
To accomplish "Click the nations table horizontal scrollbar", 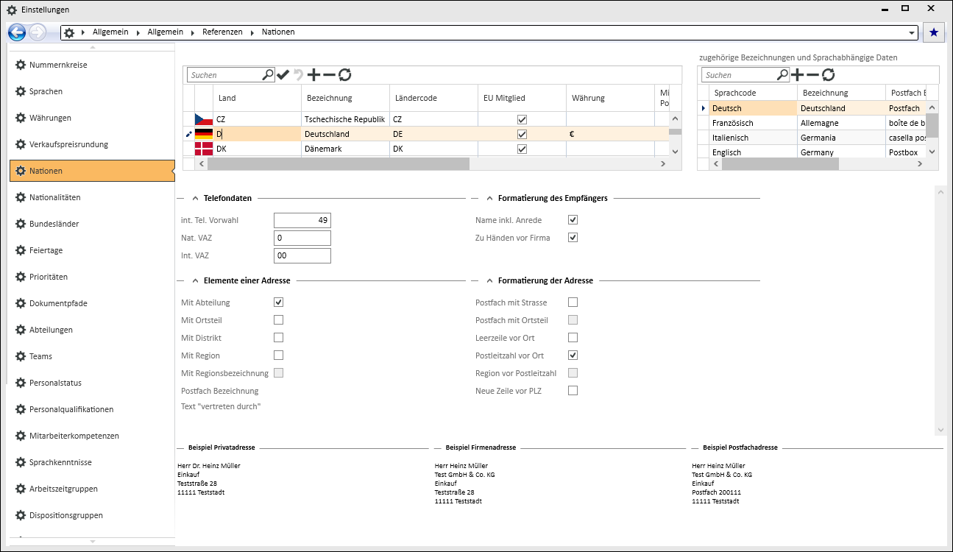I will tap(338, 164).
